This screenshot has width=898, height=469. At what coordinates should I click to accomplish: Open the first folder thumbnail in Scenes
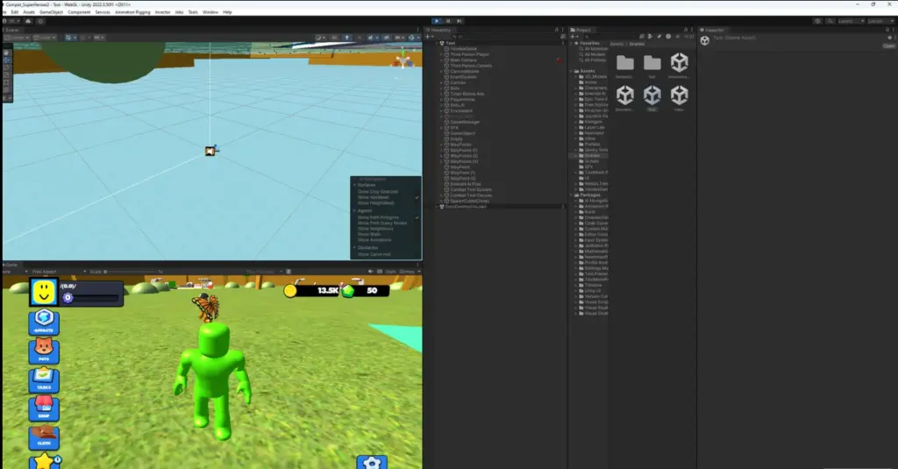[x=624, y=62]
